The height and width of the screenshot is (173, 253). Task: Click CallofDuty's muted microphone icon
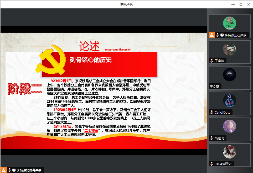211,112
